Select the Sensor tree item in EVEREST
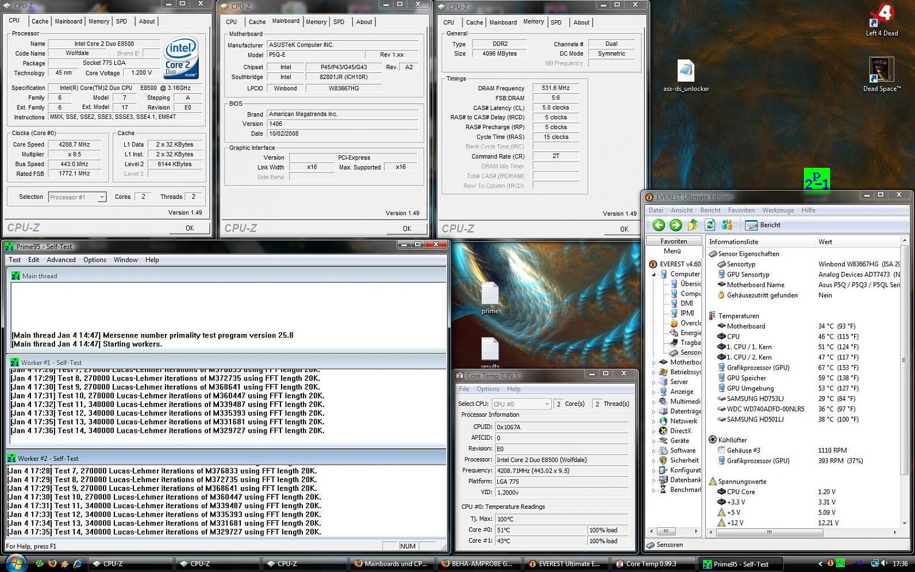915x572 pixels. pos(685,352)
